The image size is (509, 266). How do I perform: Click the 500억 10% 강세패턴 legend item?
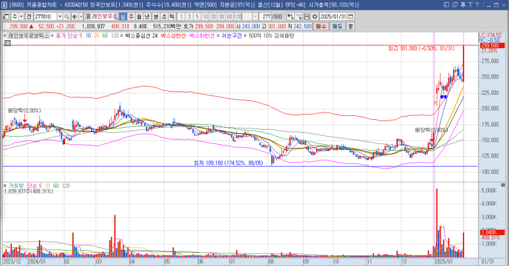(271, 36)
